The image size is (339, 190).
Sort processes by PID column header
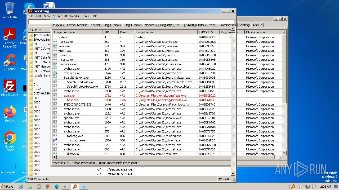(x=111, y=32)
